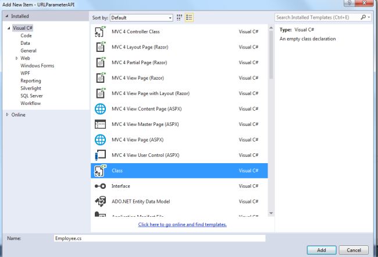This screenshot has height=257, width=378.
Task: Switch to medium icons view
Action: 179,17
